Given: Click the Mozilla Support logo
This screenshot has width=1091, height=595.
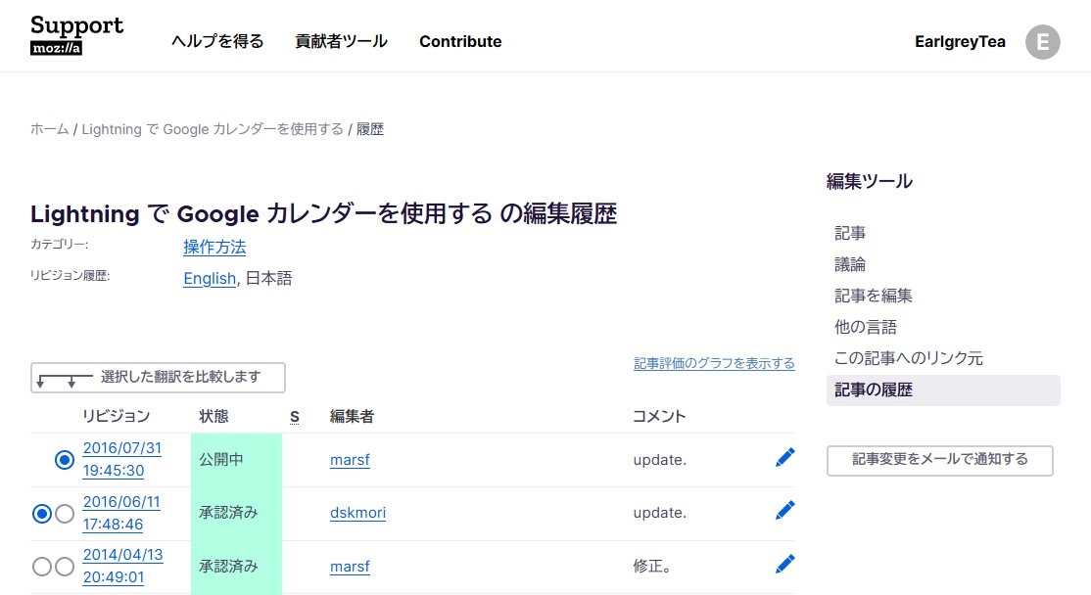Looking at the screenshot, I should 76,35.
